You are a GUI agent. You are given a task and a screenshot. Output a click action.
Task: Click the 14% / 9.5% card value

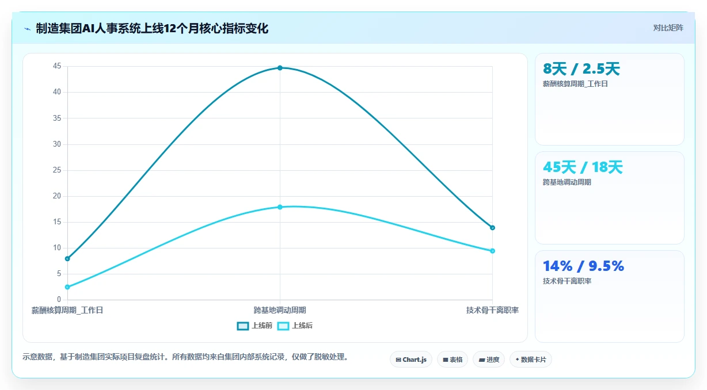tap(583, 266)
